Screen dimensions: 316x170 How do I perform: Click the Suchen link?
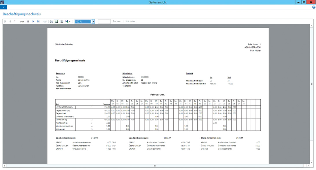tap(117, 21)
